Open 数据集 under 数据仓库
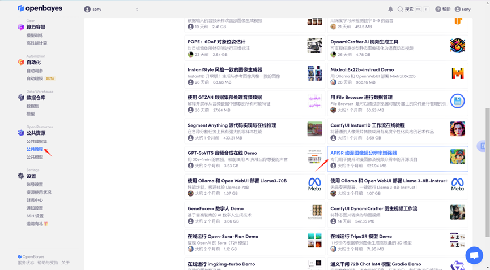 (32, 106)
